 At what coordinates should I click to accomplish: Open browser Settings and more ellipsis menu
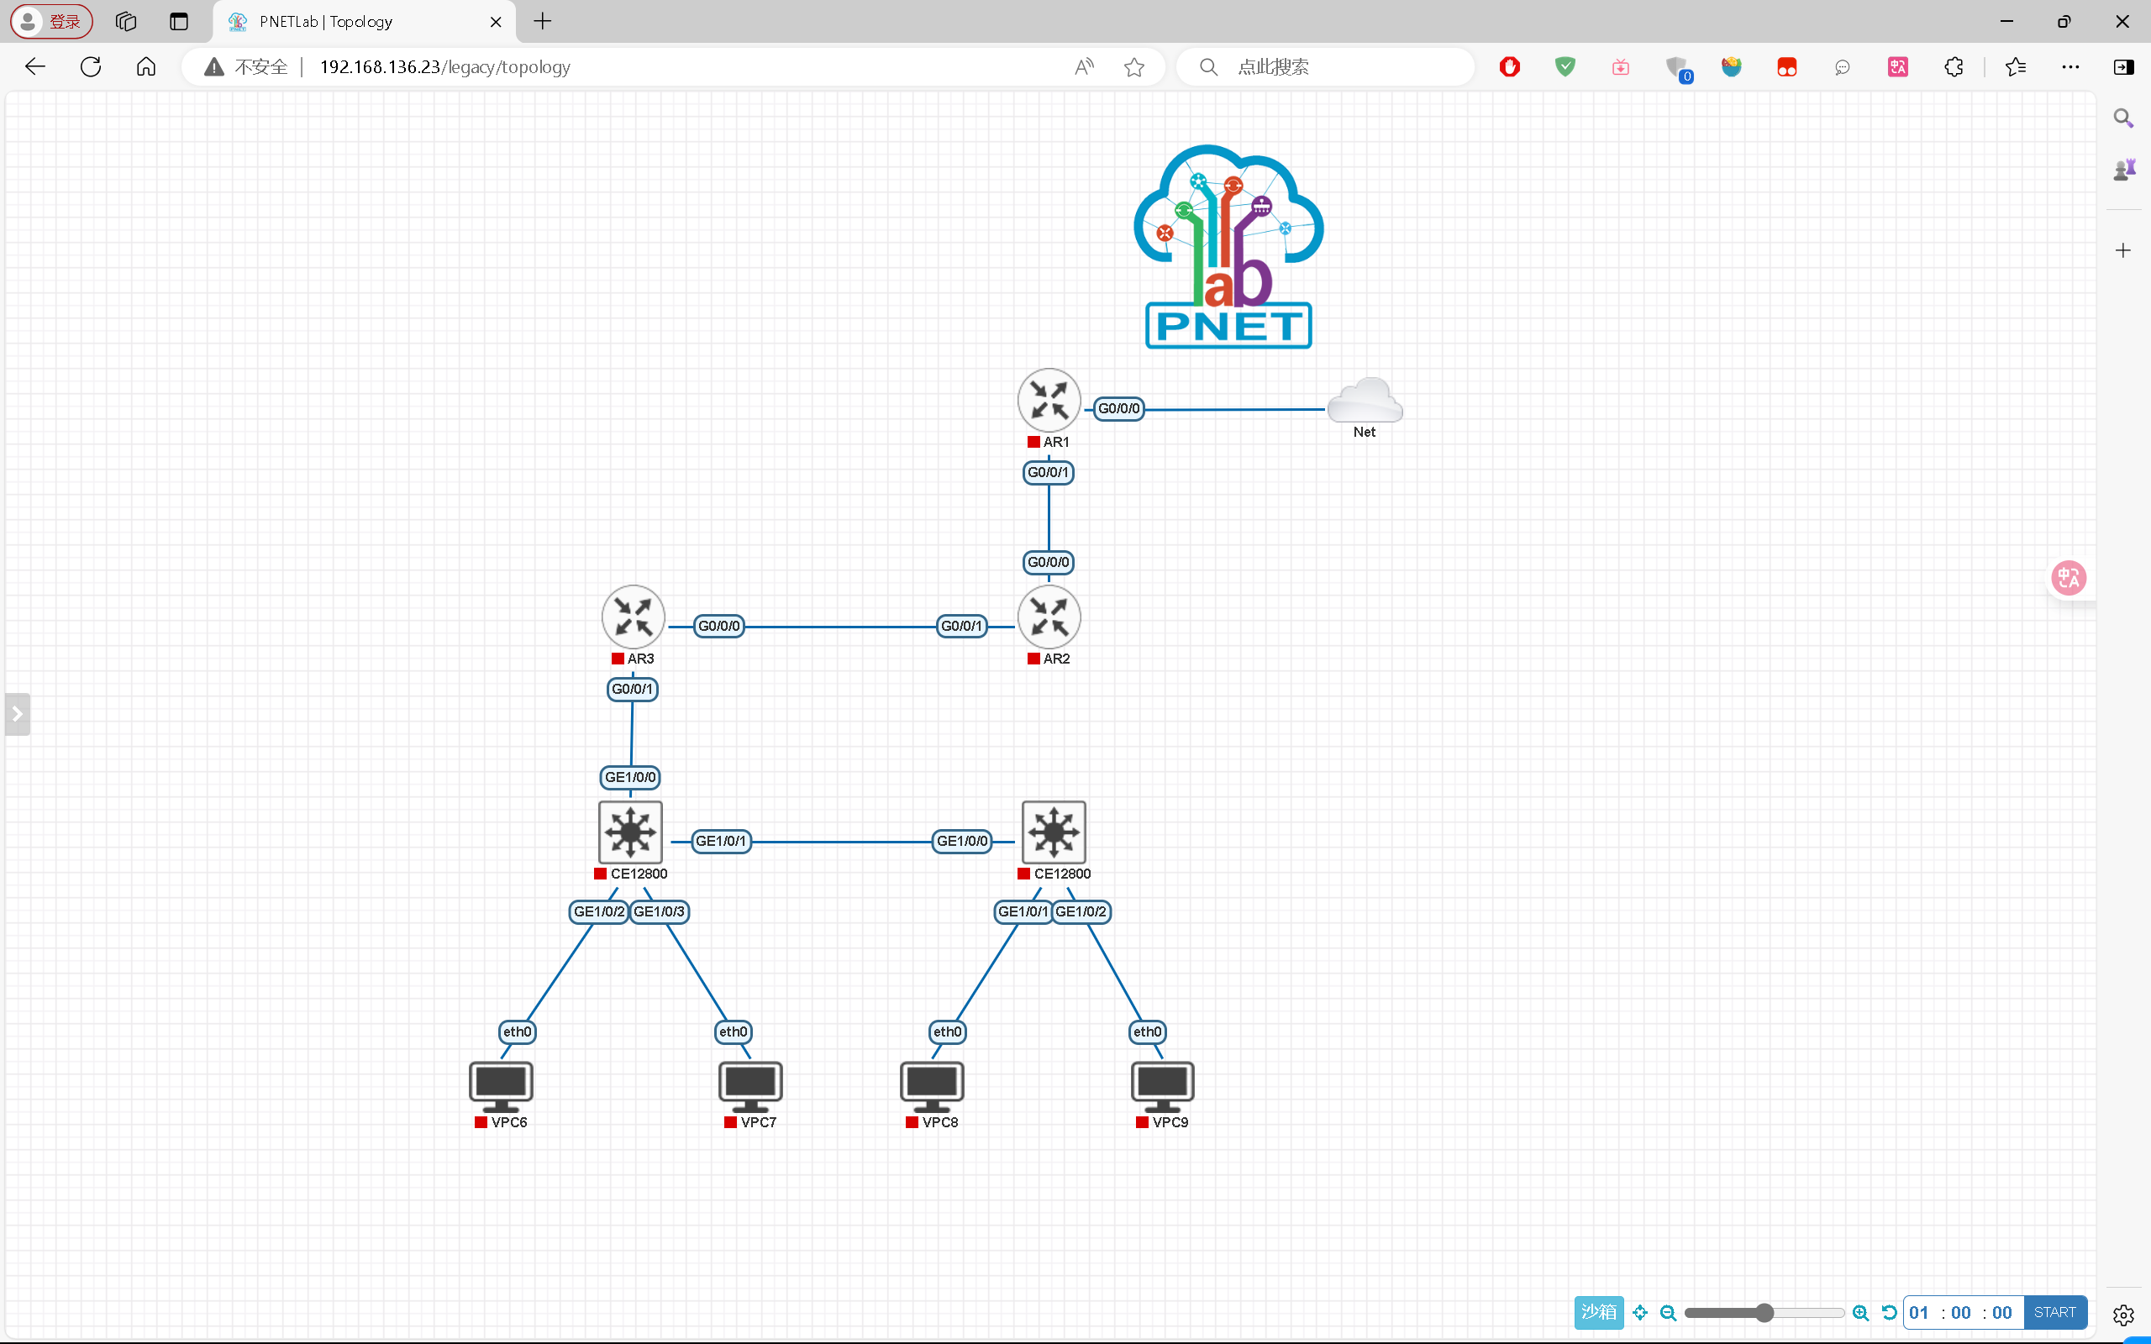(2070, 66)
